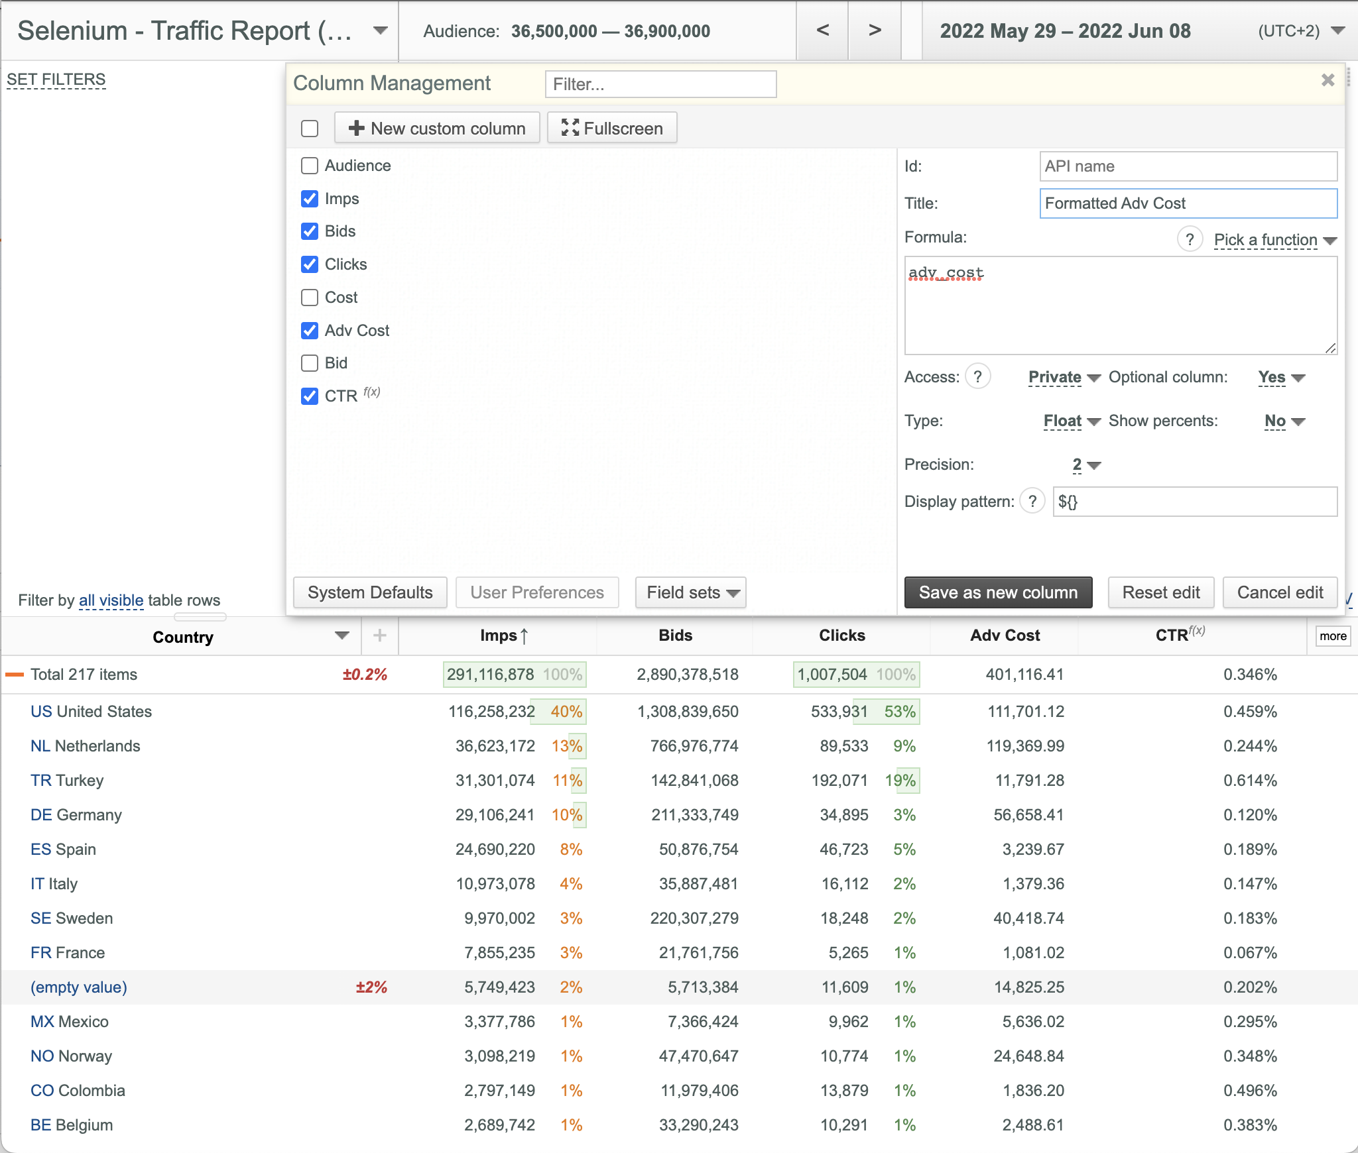Close the Column Management panel

coord(1327,80)
